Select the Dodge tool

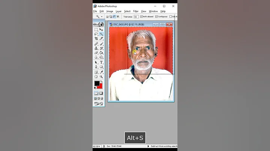101,57
